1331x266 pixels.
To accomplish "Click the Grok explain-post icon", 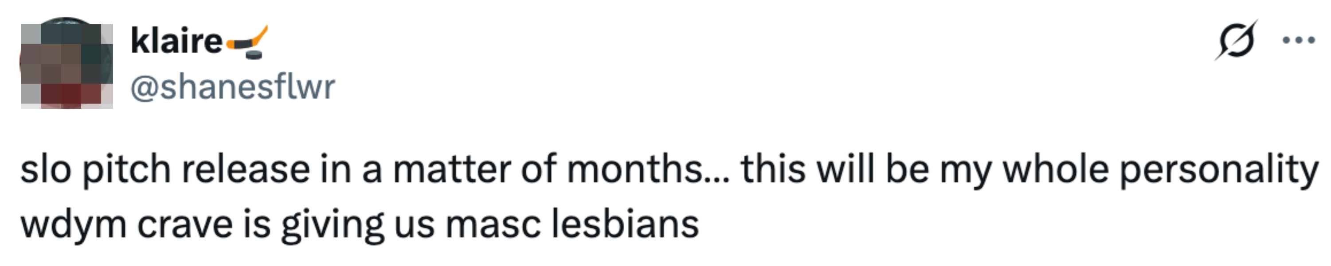I will [x=1236, y=40].
